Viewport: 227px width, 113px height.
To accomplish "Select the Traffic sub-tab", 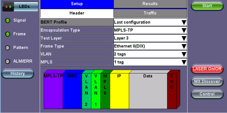I will [x=150, y=13].
